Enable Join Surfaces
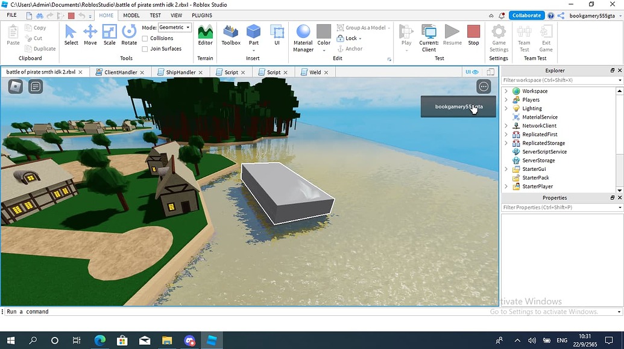Image resolution: width=624 pixels, height=349 pixels. click(x=146, y=48)
